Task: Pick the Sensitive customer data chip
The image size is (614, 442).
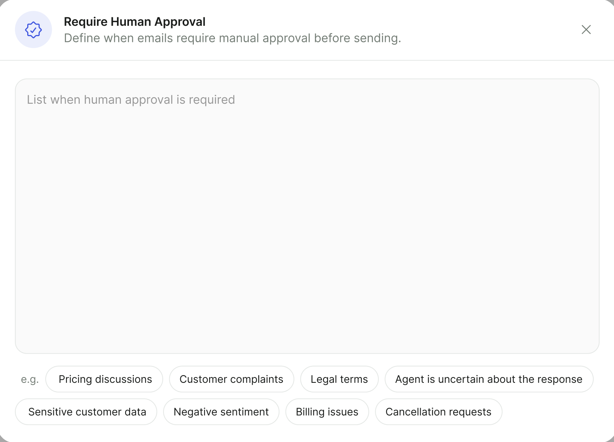Action: [x=86, y=412]
